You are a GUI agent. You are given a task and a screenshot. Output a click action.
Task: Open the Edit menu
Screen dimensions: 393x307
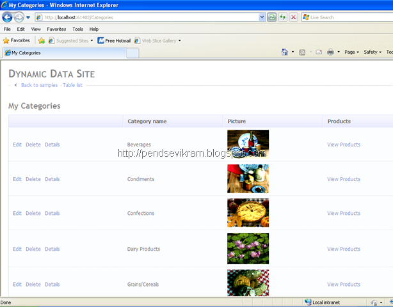click(21, 29)
